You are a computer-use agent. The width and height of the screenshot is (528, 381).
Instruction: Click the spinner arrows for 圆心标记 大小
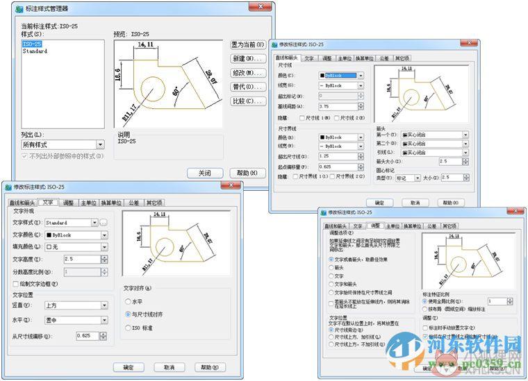coord(466,177)
